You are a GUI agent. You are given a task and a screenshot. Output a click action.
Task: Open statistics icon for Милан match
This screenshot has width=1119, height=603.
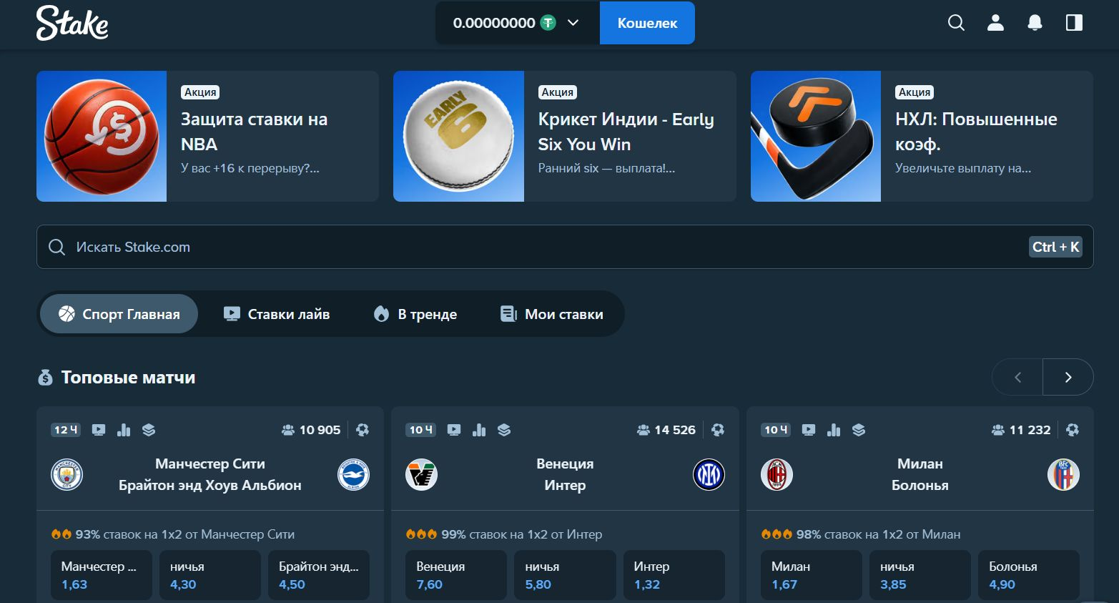coord(834,430)
